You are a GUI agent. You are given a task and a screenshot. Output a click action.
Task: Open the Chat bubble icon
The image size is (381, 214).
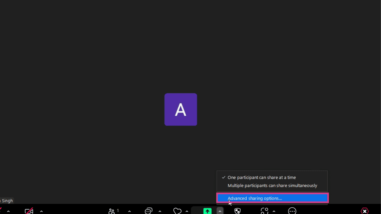click(x=148, y=211)
